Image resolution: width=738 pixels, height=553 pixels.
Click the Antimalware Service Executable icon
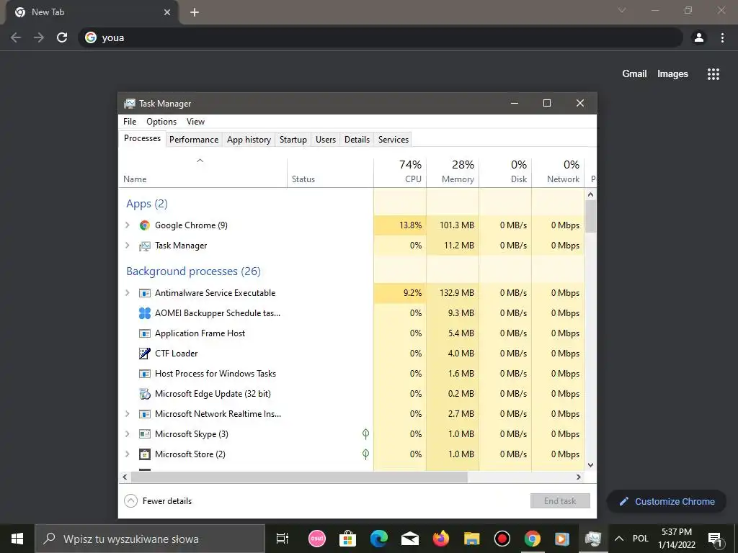[144, 293]
